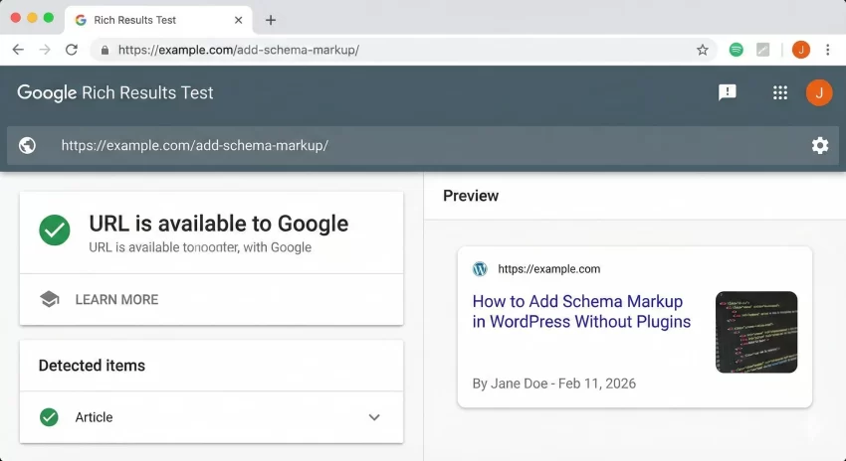Viewport: 846px width, 461px height.
Task: Open the Google account avatar in header
Action: click(819, 92)
